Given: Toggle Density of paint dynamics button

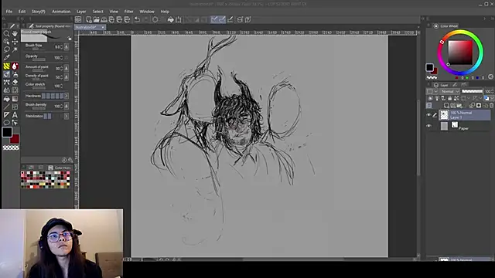Looking at the screenshot, I should click(67, 77).
